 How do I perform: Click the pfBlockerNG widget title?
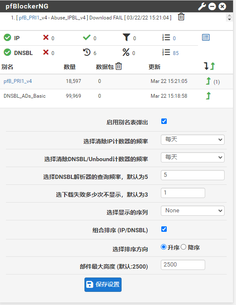pos(27,6)
